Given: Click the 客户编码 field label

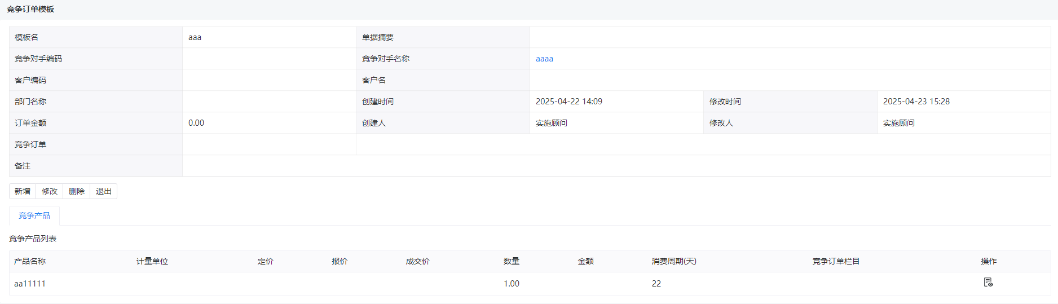Looking at the screenshot, I should [30, 80].
